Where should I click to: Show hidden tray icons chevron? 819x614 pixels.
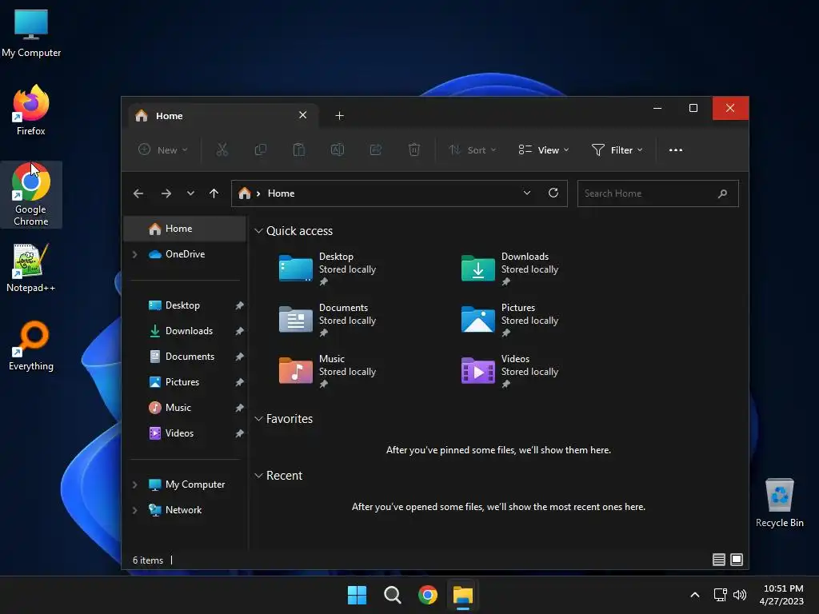[695, 595]
